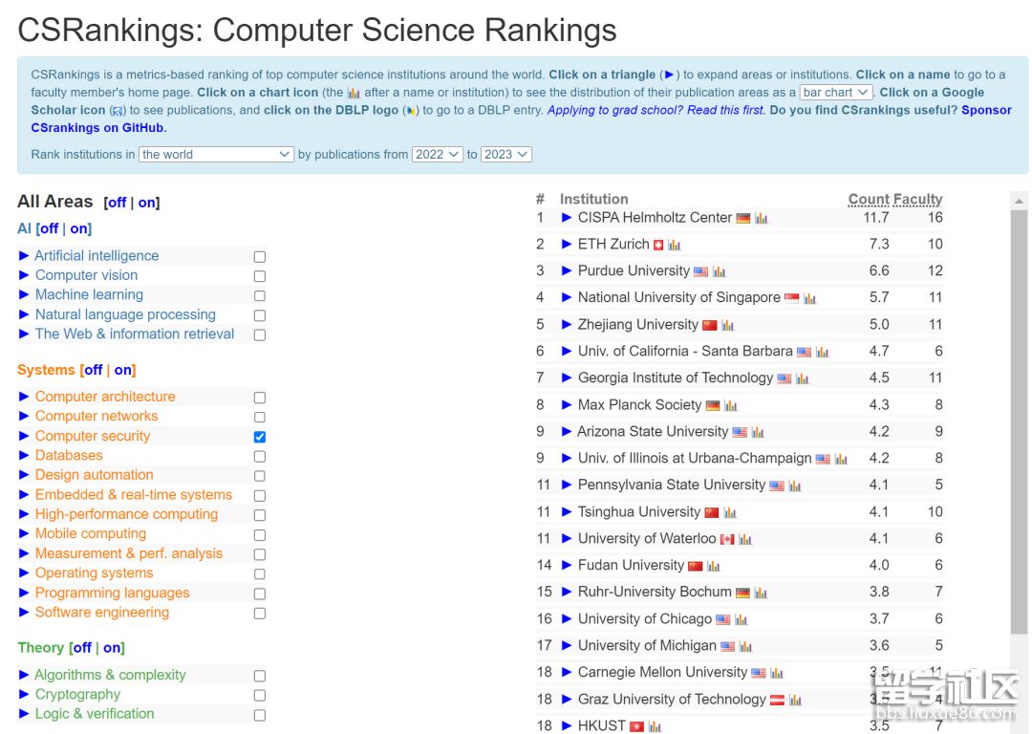Turn off all AI areas

coord(50,229)
